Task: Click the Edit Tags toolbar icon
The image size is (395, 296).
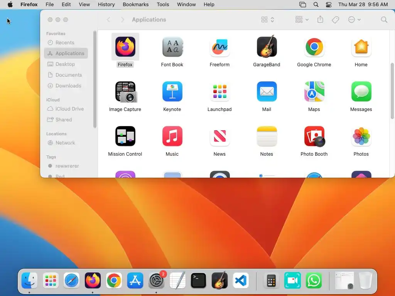Action: pyautogui.click(x=336, y=20)
